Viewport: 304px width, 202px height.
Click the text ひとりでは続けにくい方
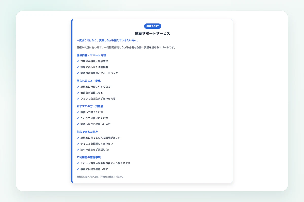[x=94, y=118]
